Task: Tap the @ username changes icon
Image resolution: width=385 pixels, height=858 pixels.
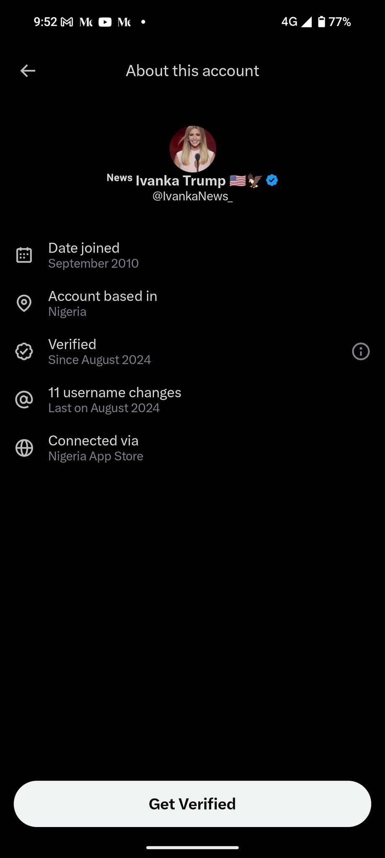Action: click(24, 400)
